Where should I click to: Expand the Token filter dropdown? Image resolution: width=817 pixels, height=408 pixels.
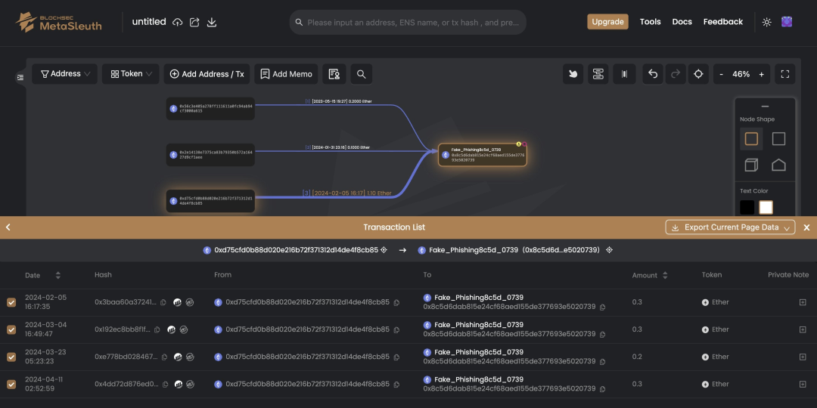tap(131, 74)
